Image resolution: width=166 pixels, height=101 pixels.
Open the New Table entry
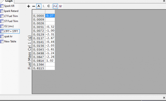[10, 41]
